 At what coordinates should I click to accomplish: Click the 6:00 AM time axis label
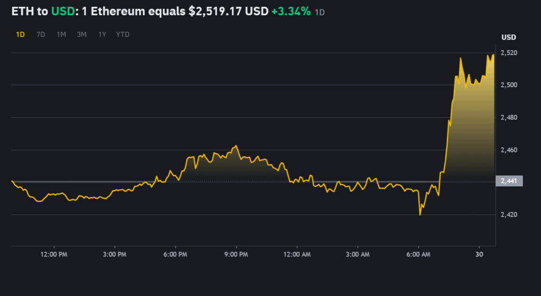click(x=418, y=254)
